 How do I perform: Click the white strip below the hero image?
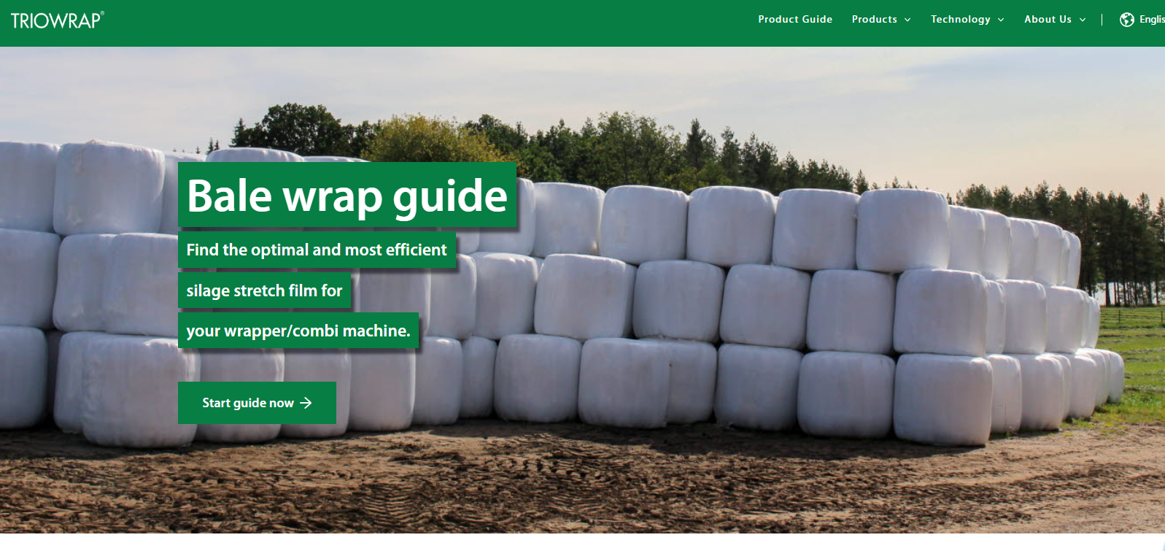tap(582, 543)
